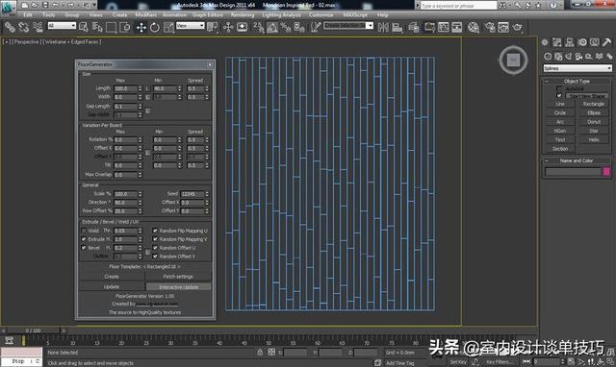Click the Bind to Space Warp icon
Screen dimensions: 616x367
click(x=38, y=28)
